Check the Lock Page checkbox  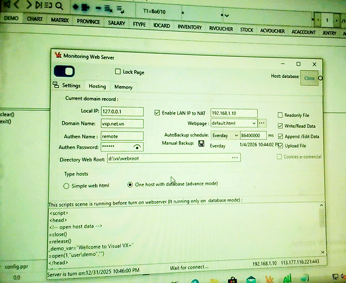click(x=118, y=72)
